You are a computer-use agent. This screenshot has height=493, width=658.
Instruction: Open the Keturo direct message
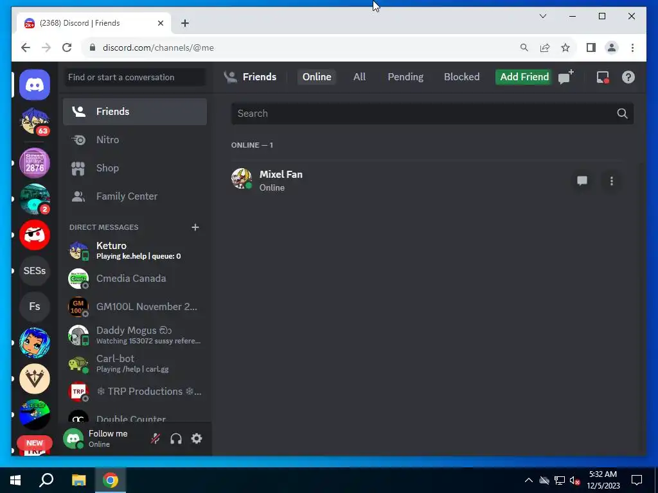(135, 250)
